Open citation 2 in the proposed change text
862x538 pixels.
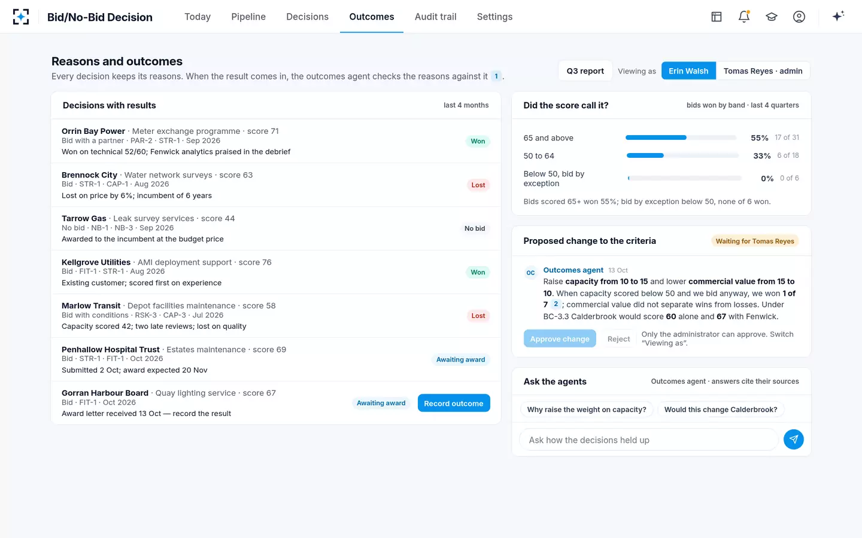[556, 304]
